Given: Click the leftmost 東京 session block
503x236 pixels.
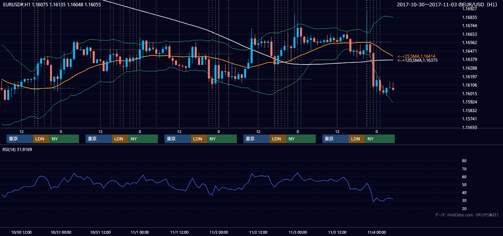Looking at the screenshot, I should click(20, 139).
